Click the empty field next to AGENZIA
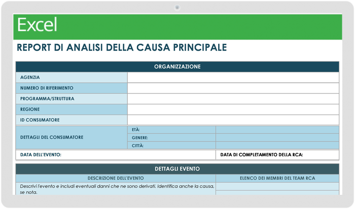This screenshot has width=355, height=209. (233, 78)
